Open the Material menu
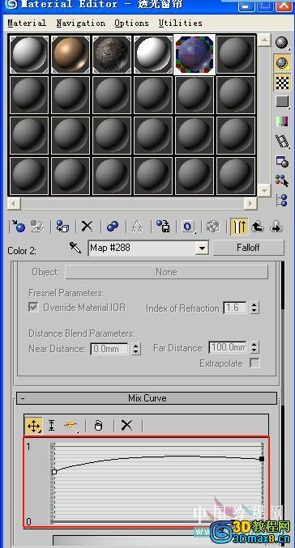 [x=27, y=23]
